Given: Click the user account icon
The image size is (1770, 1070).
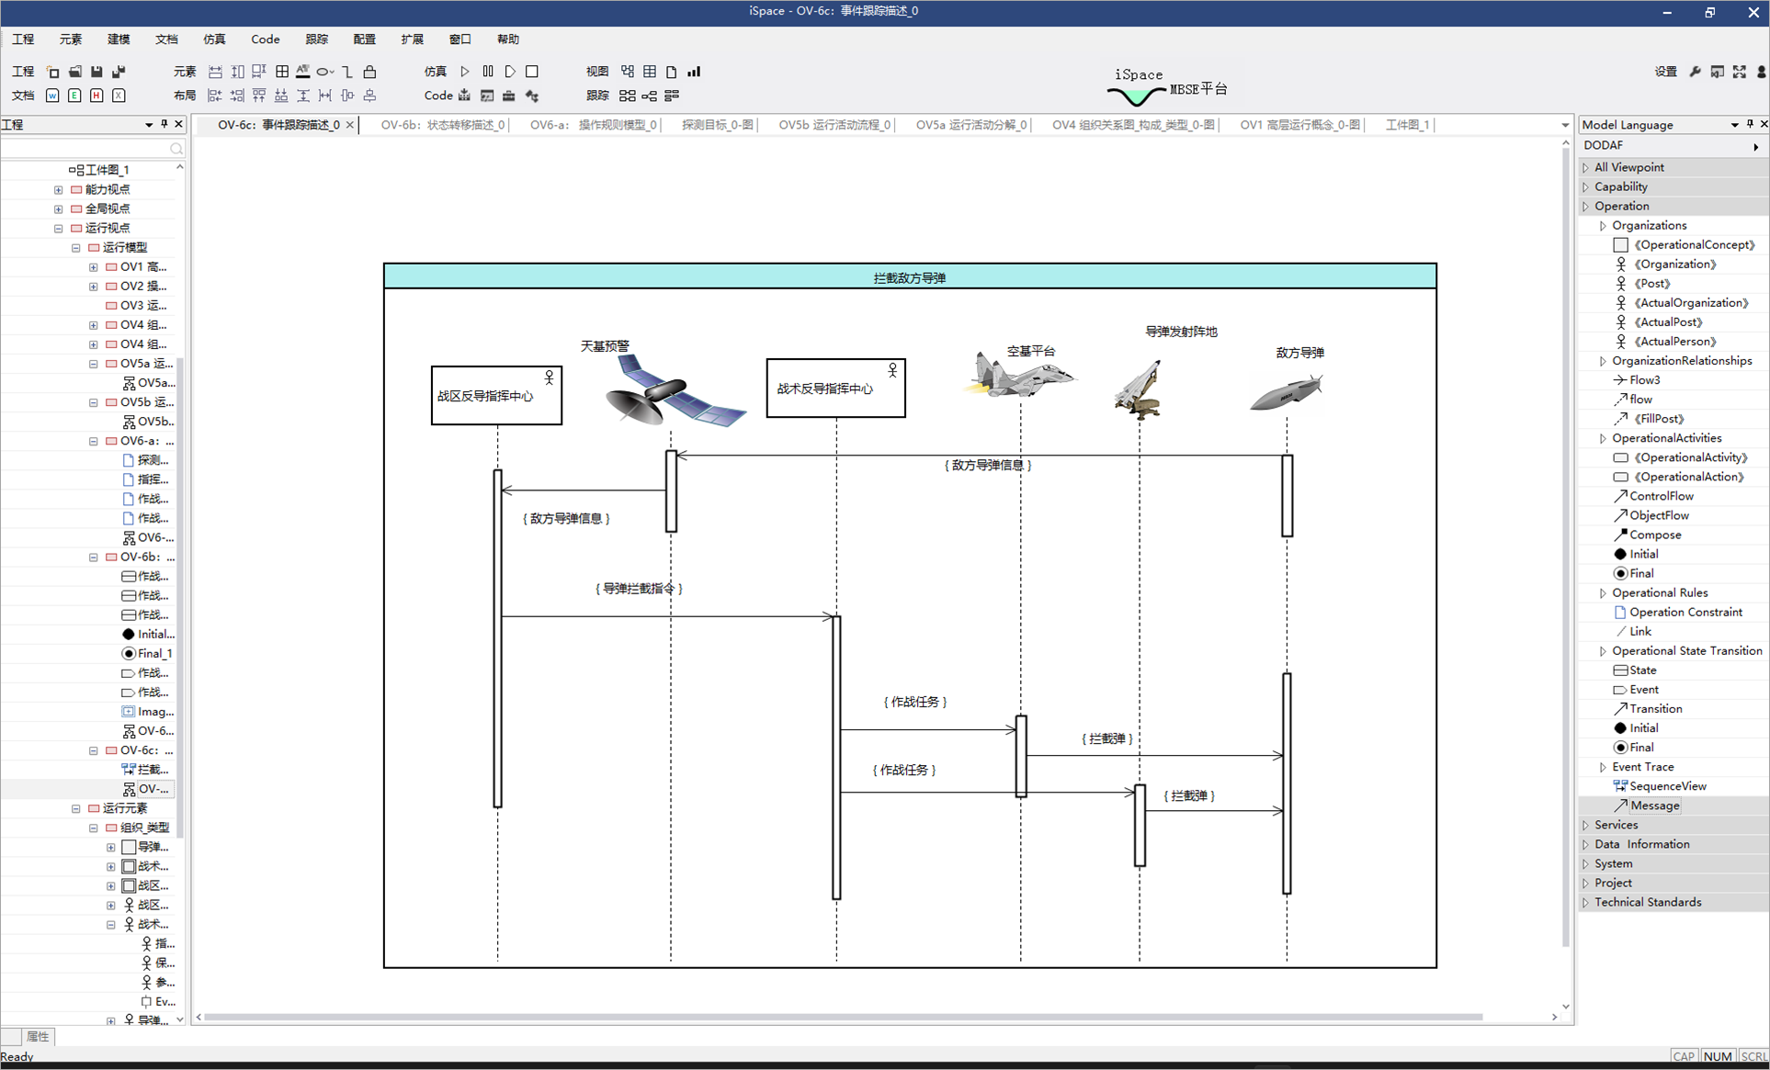Looking at the screenshot, I should point(1761,72).
